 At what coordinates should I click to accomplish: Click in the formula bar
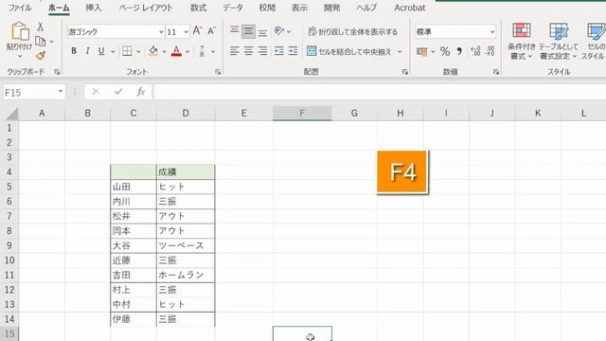click(380, 92)
